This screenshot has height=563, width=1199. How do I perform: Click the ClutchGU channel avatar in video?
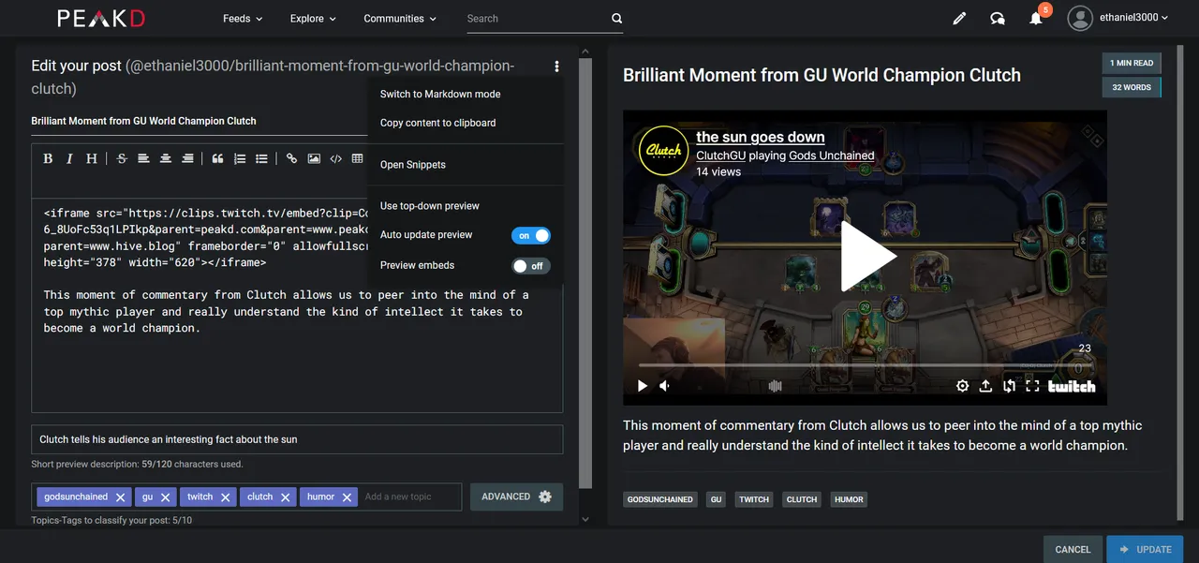pos(663,150)
